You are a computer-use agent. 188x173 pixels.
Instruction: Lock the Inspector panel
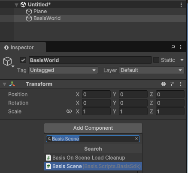coord(173,47)
